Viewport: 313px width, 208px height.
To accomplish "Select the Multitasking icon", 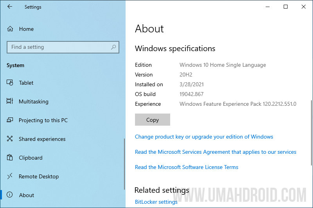I will click(x=10, y=101).
